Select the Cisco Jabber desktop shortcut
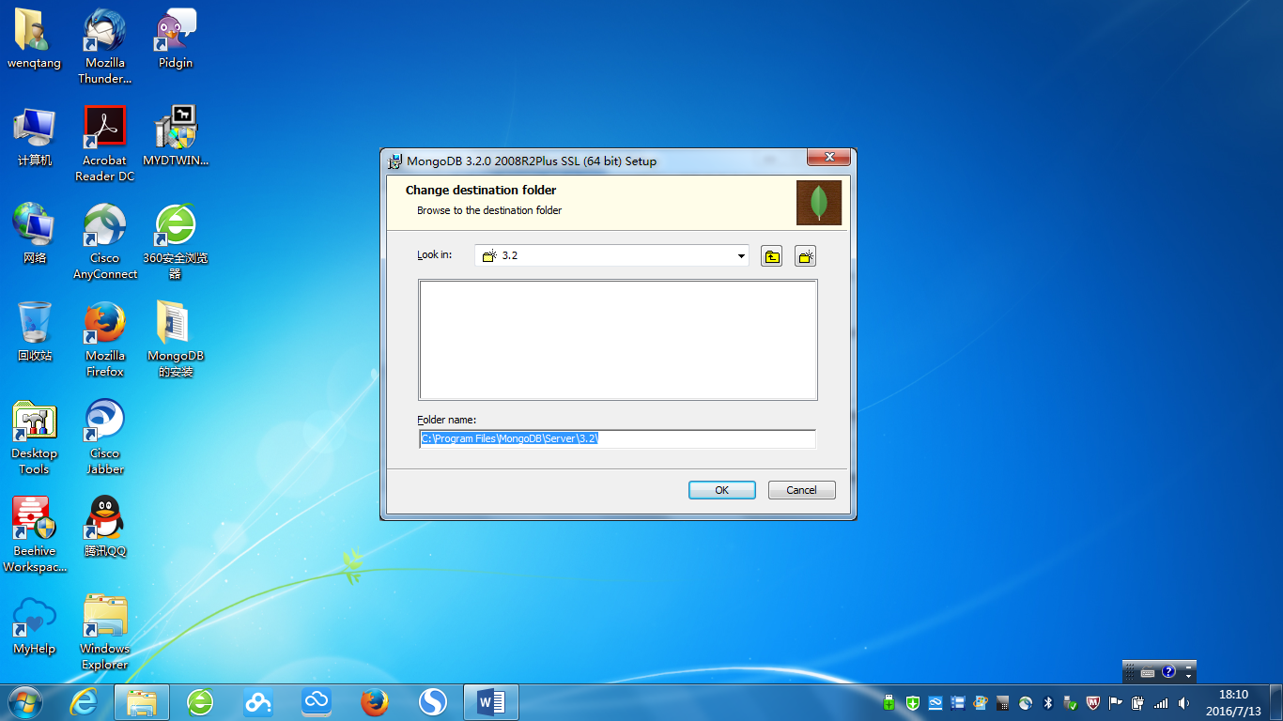Screen dimensions: 1283x721 click(x=105, y=437)
